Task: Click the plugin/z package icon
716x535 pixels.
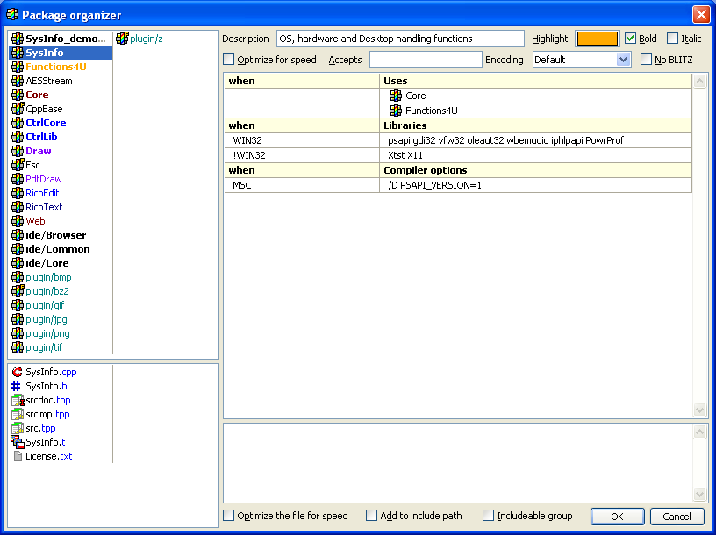Action: [x=122, y=39]
